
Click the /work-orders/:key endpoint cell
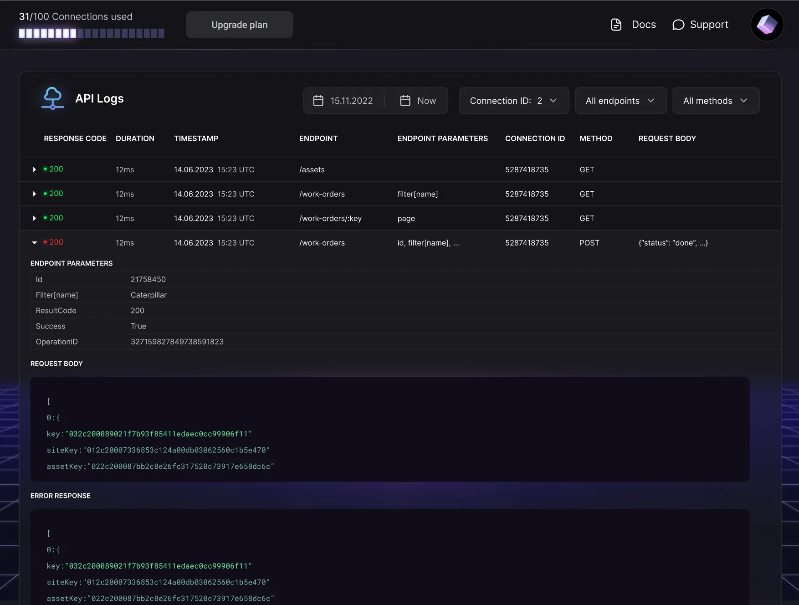pyautogui.click(x=330, y=218)
